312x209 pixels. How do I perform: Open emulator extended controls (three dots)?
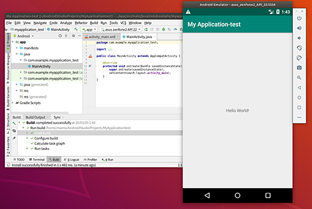299,118
